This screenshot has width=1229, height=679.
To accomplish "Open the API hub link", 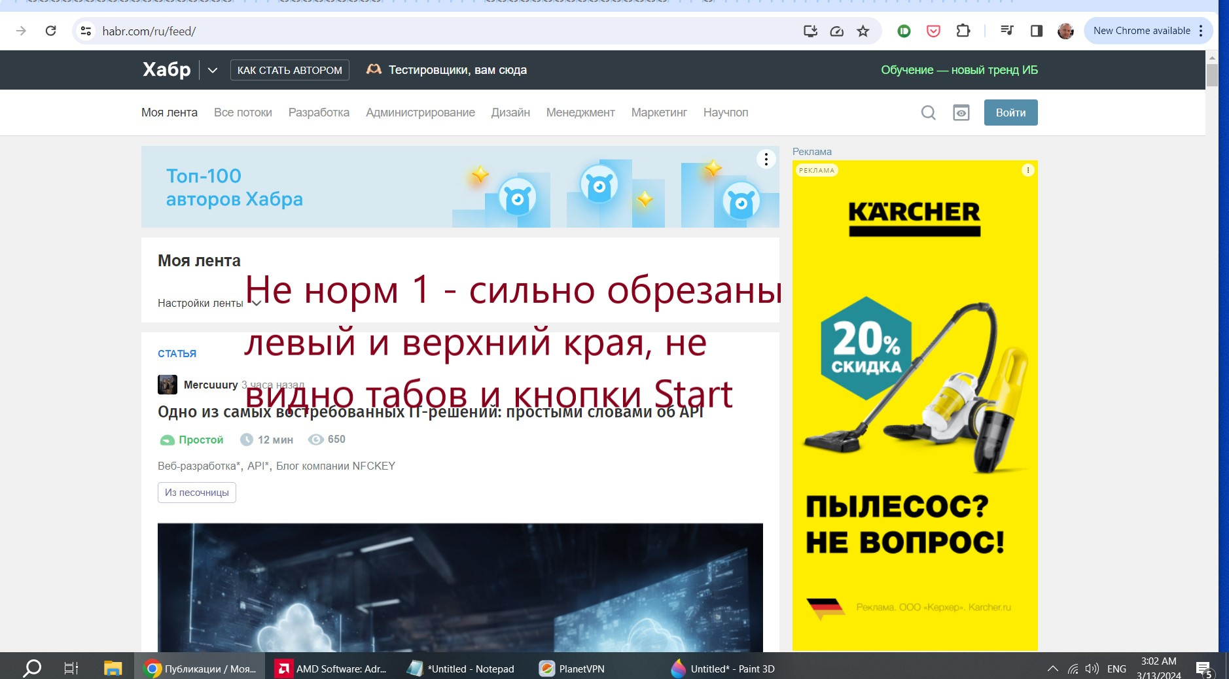I will [258, 466].
